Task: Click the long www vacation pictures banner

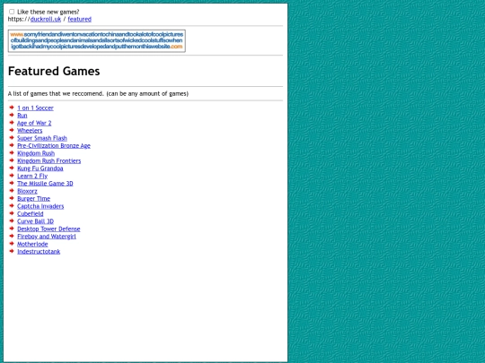Action: pyautogui.click(x=97, y=40)
